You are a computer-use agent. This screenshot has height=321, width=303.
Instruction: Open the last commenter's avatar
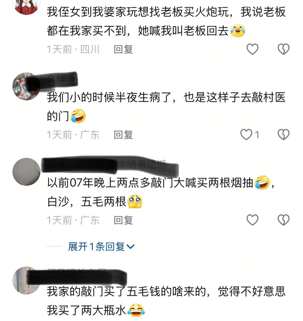(26, 280)
